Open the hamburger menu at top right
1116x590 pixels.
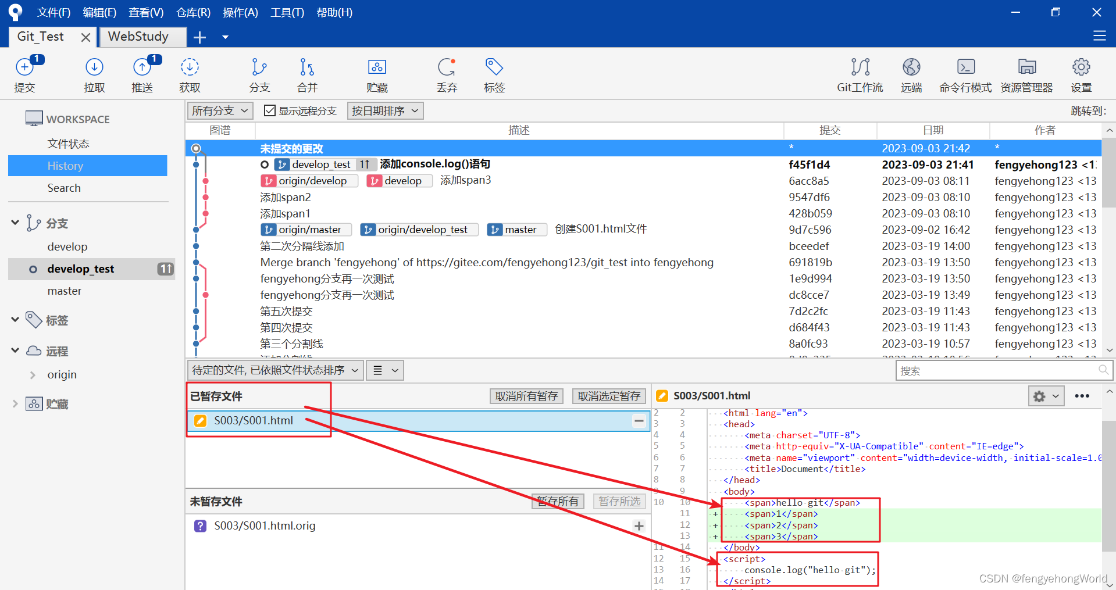(x=1099, y=36)
